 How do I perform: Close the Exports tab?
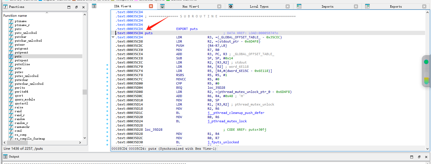click(424, 6)
